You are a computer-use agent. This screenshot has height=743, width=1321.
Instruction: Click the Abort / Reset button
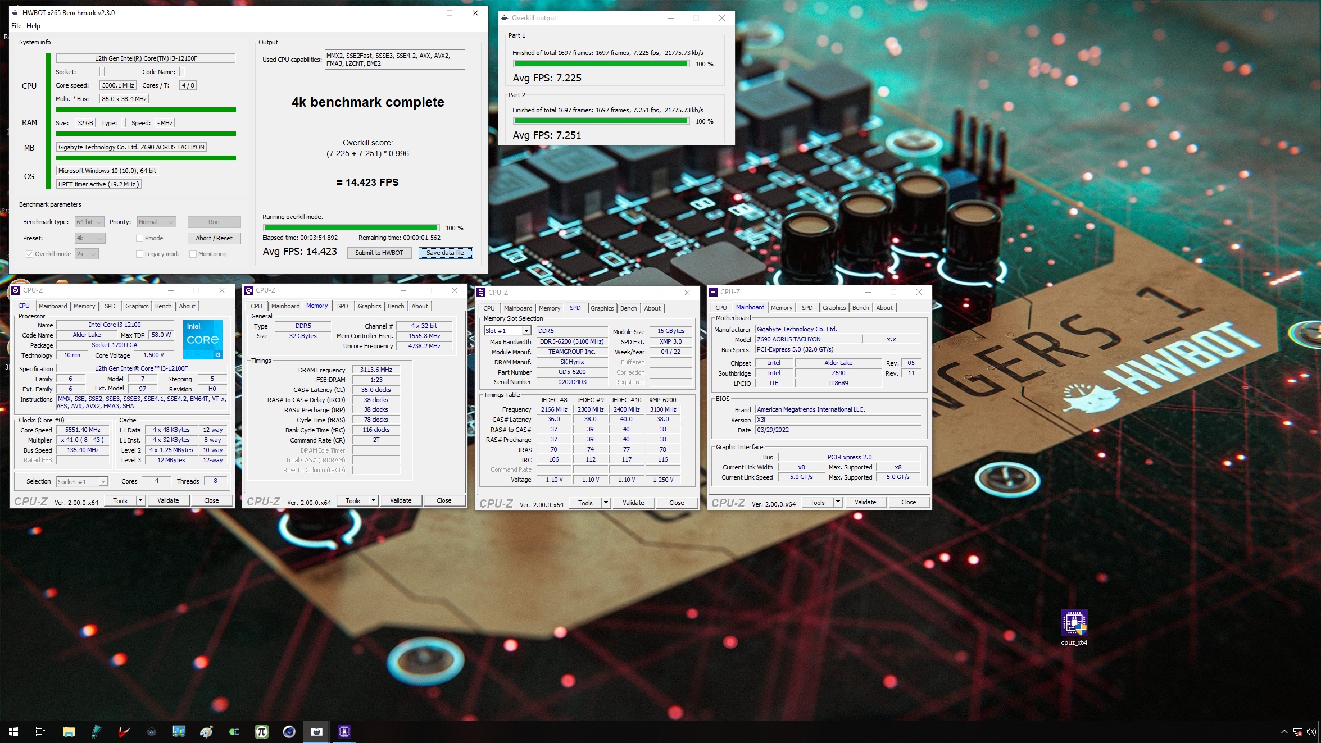214,238
